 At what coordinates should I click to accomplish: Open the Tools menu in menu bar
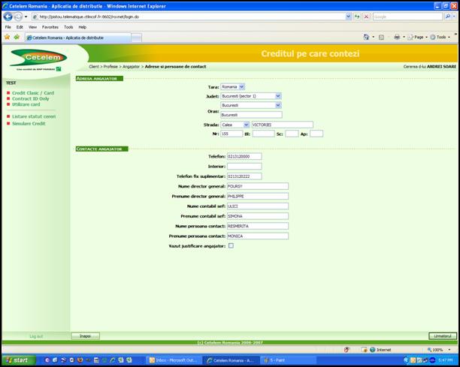68,26
